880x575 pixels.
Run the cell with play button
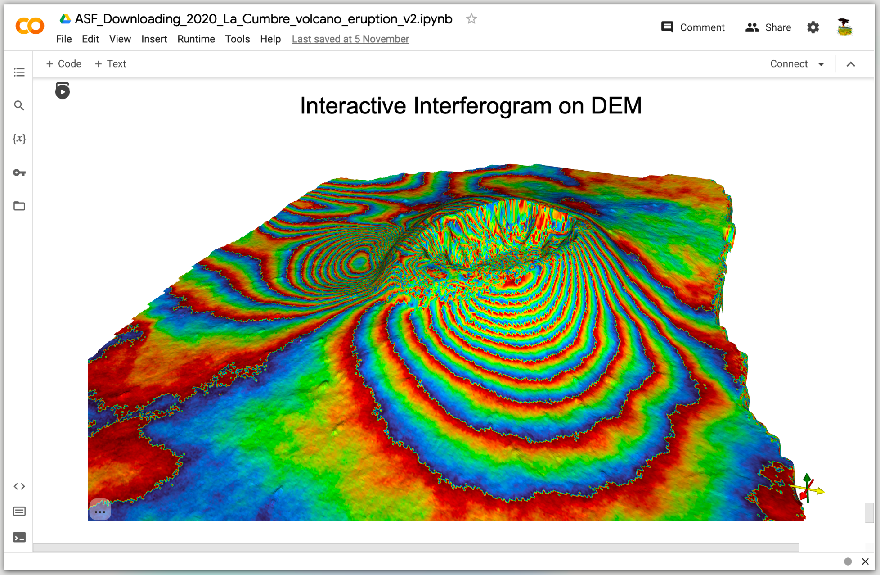(63, 91)
